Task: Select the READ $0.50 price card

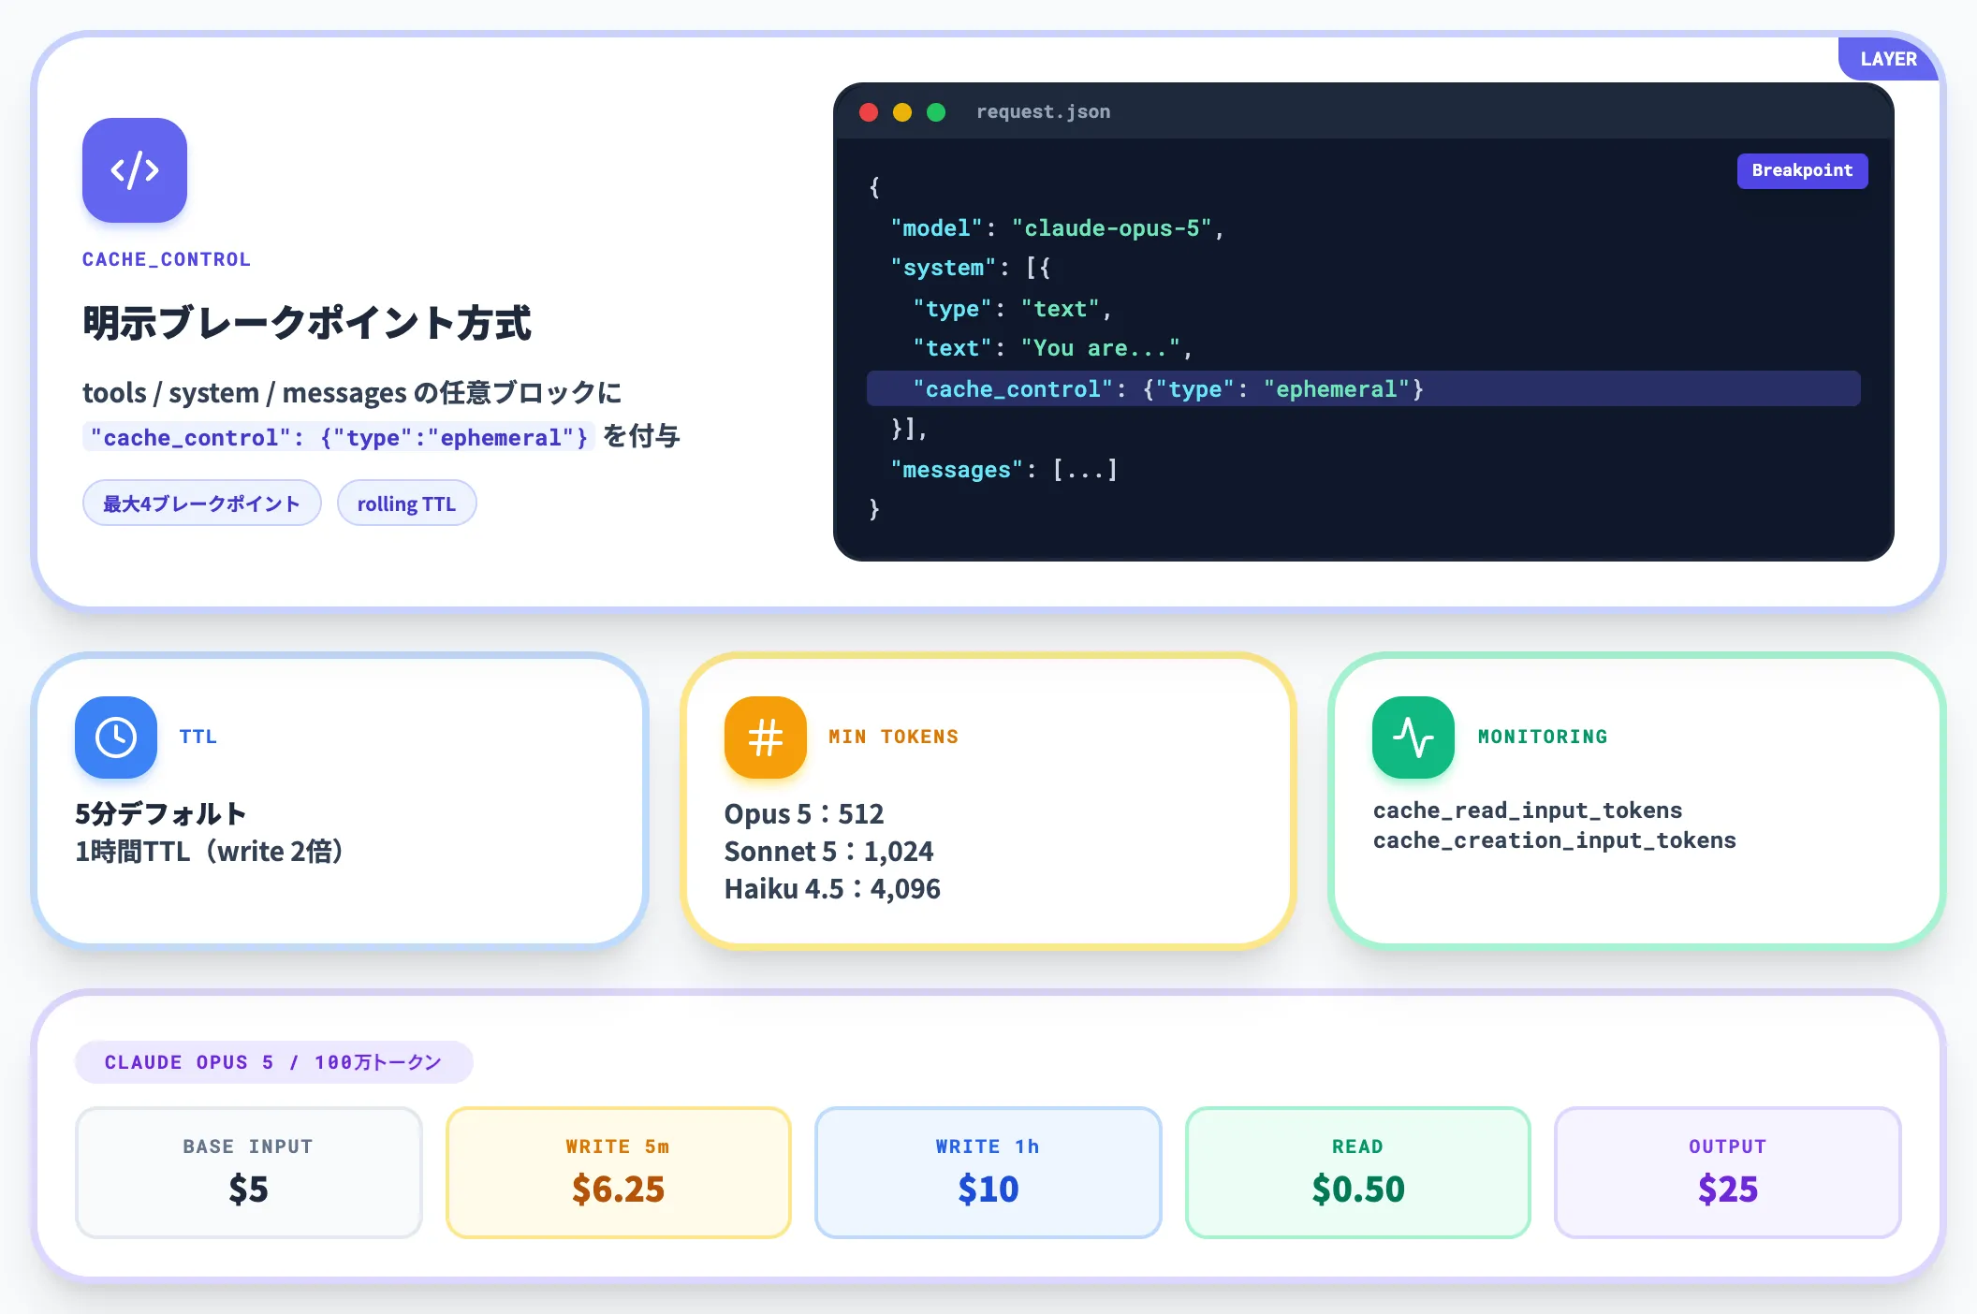Action: pos(1357,1172)
